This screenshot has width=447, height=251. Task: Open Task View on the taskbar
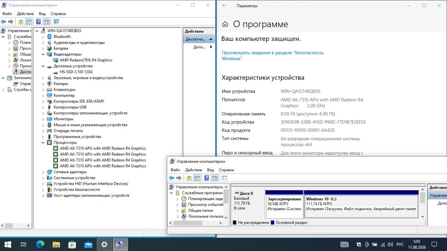click(x=24, y=244)
